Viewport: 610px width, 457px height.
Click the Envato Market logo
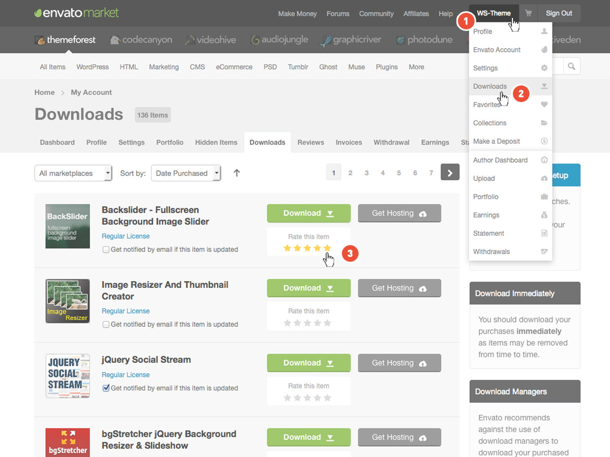(x=77, y=13)
